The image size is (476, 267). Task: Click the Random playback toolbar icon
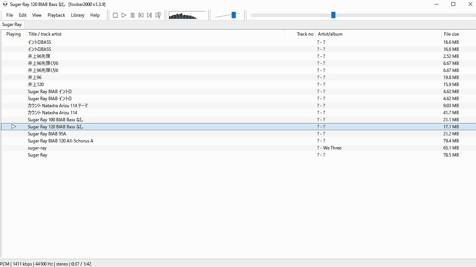[x=158, y=15]
